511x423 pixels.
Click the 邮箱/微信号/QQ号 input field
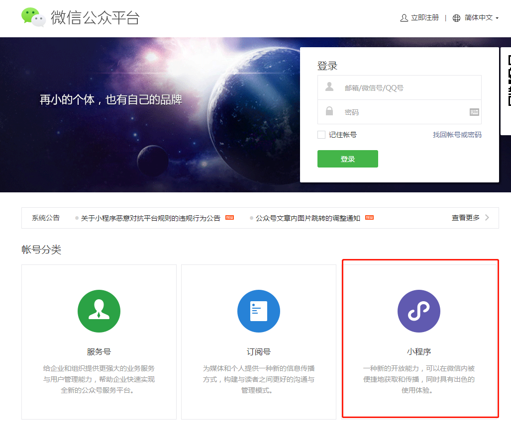[406, 88]
